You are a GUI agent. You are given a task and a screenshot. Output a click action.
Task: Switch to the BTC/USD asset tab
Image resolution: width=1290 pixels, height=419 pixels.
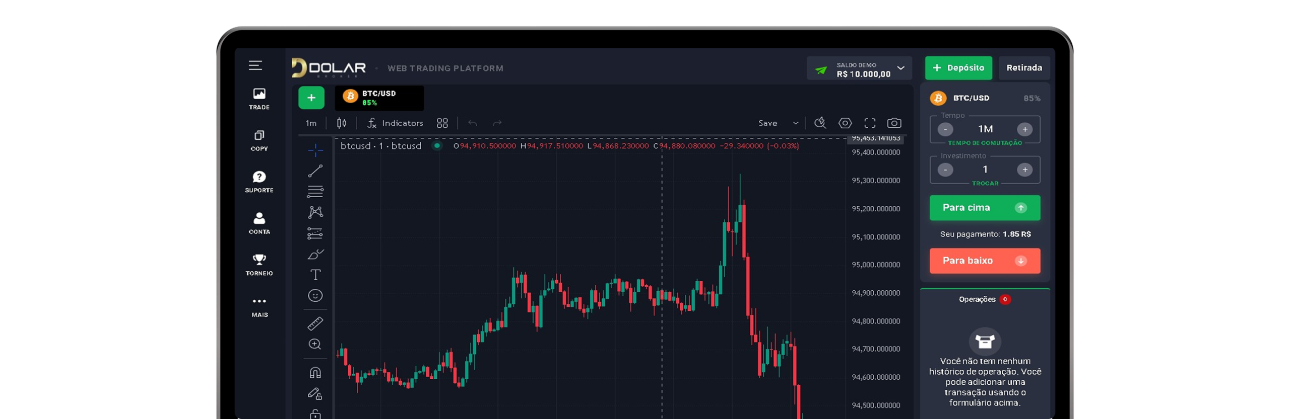click(379, 98)
